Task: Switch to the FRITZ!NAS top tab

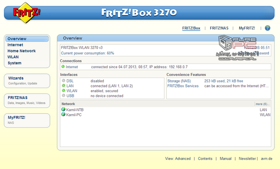Action: [219, 28]
